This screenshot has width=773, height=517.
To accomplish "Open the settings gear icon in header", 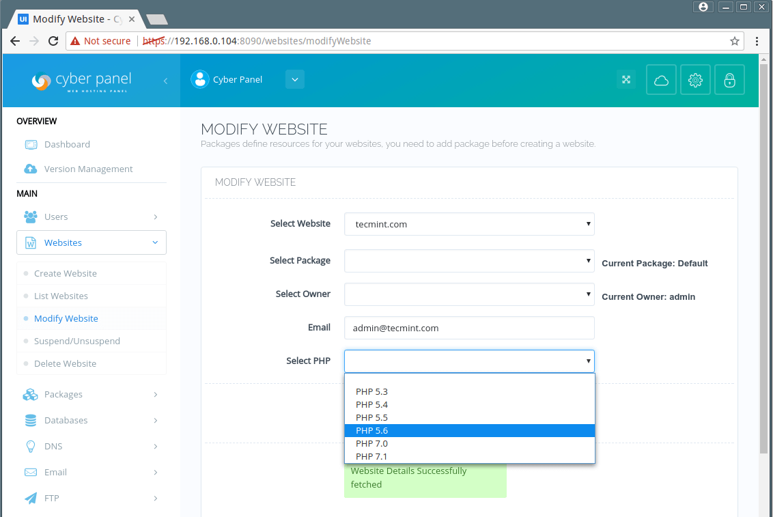I will pyautogui.click(x=695, y=80).
